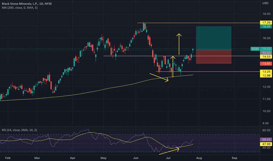This screenshot has height=161, width=273.
Task: Click the 15.12 current price label
Action: click(266, 49)
